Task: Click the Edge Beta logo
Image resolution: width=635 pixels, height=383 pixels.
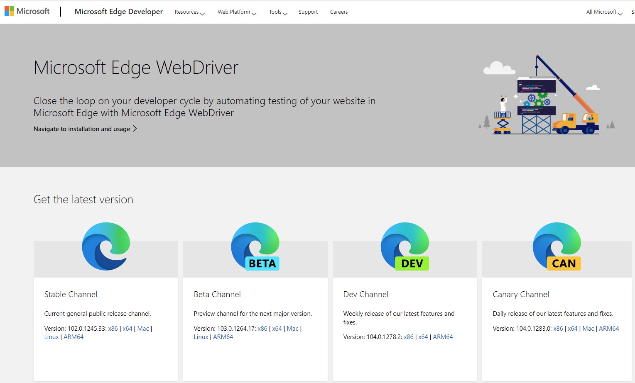Action: click(255, 246)
